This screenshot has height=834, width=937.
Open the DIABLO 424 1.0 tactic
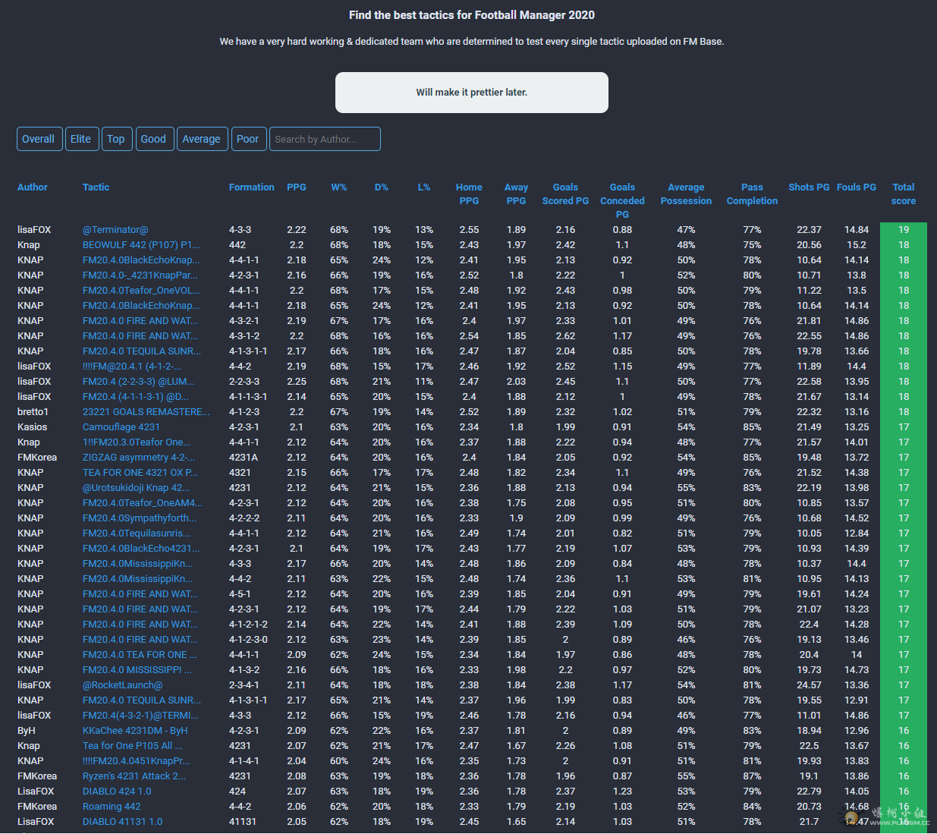(117, 792)
